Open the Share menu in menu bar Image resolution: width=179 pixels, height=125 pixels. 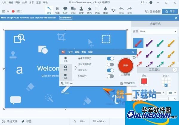click(x=32, y=2)
